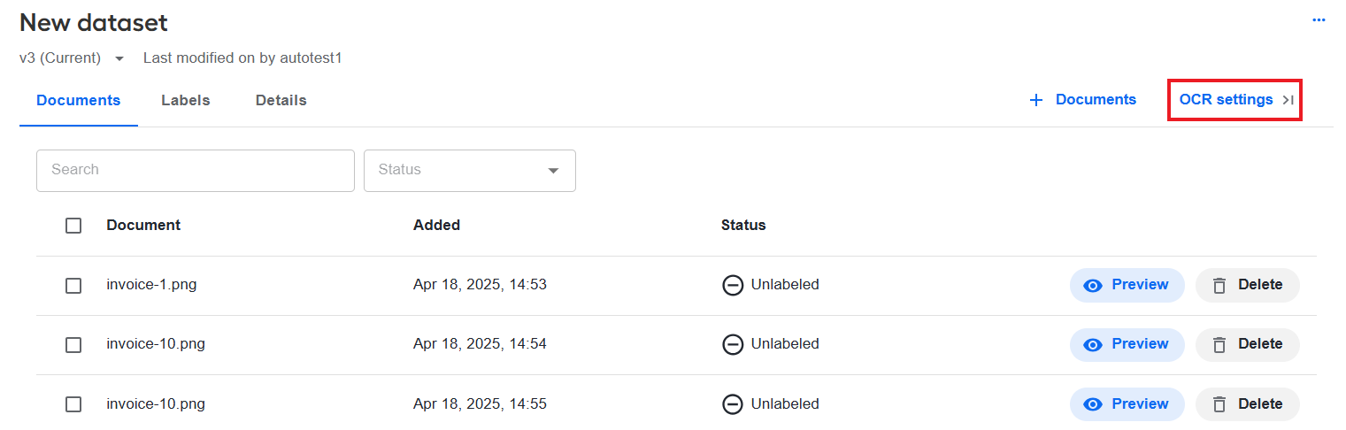The height and width of the screenshot is (430, 1346).
Task: Check the box for invoice-1.png
Action: point(73,286)
